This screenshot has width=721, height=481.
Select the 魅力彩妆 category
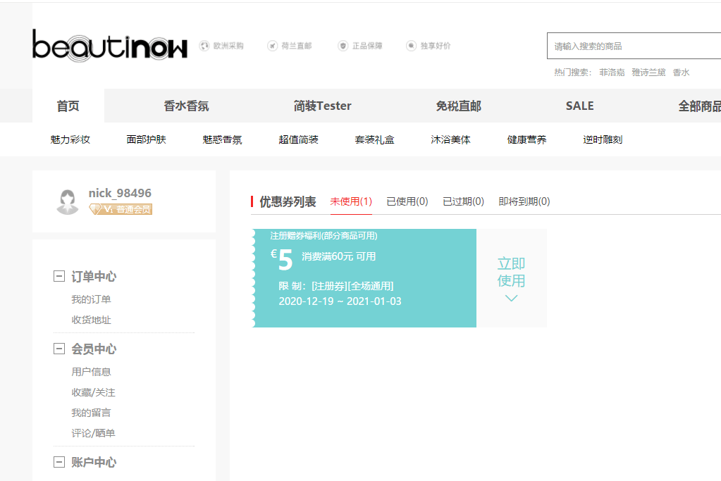70,139
